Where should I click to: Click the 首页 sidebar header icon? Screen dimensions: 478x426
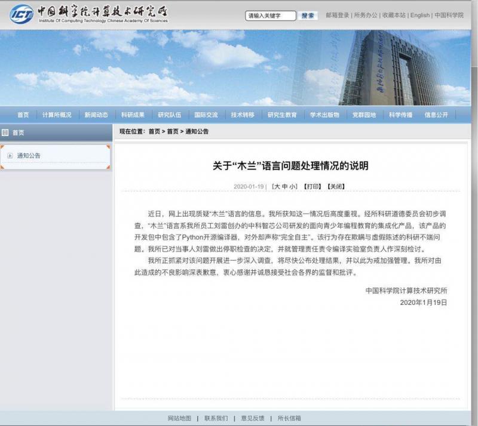click(5, 132)
